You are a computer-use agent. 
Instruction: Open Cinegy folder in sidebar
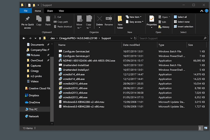coord(35,71)
